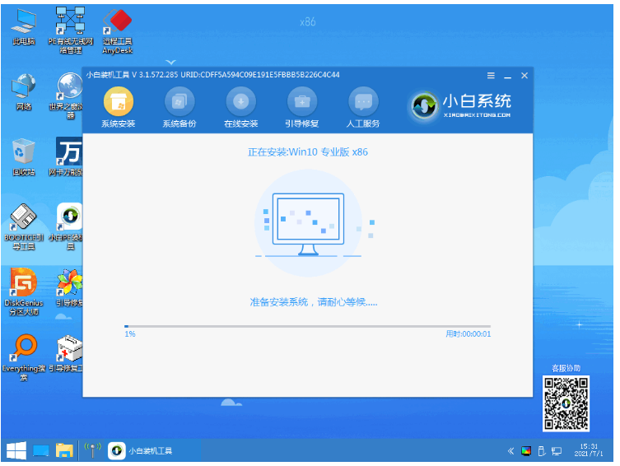Open the hamburger menu in the title bar
The height and width of the screenshot is (466, 620).
(x=491, y=75)
